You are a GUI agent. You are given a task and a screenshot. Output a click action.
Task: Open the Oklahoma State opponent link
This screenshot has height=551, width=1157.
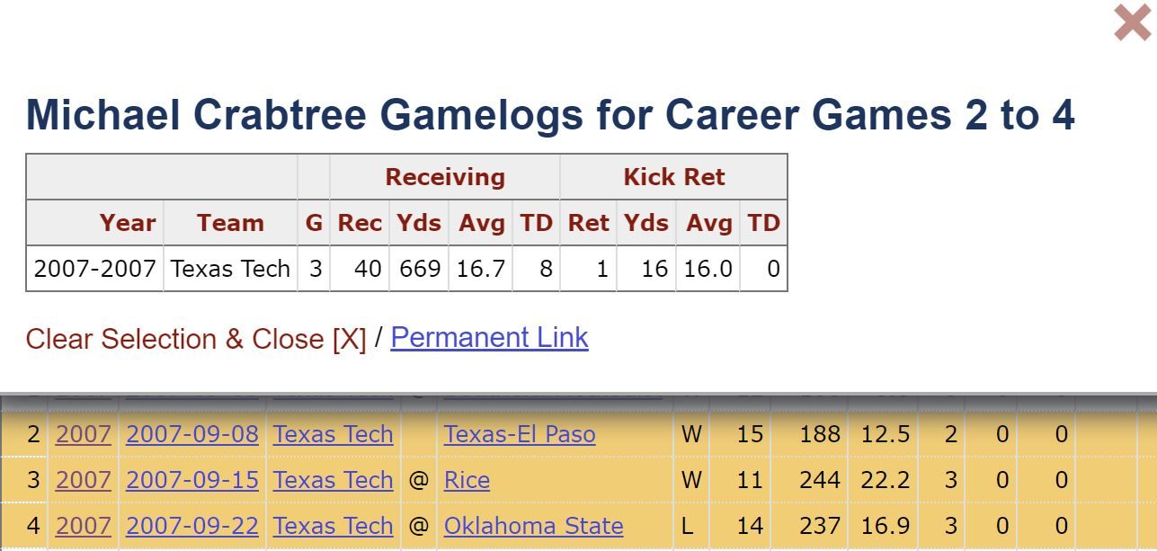(533, 526)
